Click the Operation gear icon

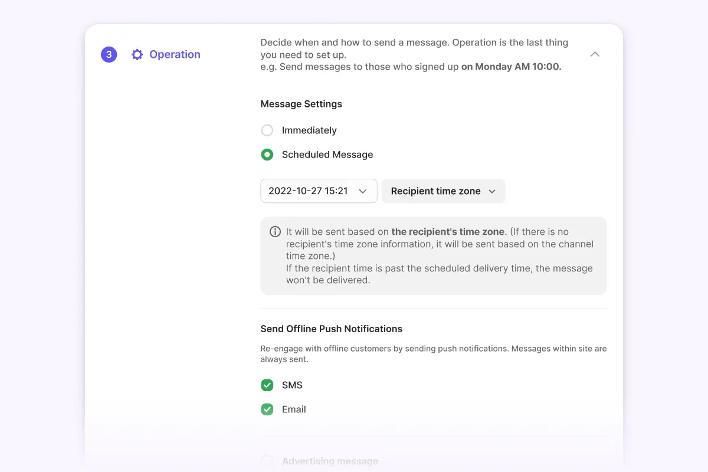click(137, 55)
